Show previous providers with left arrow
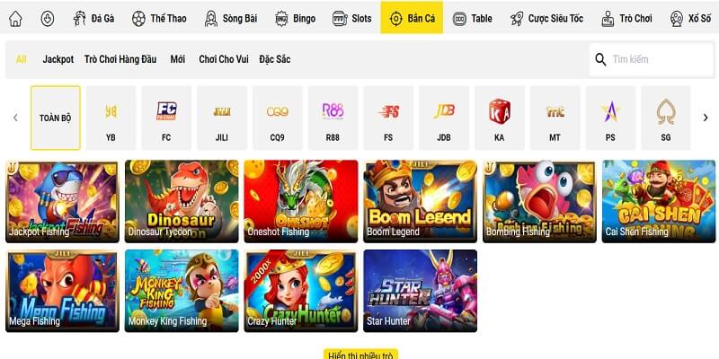The image size is (719, 359). coord(15,118)
